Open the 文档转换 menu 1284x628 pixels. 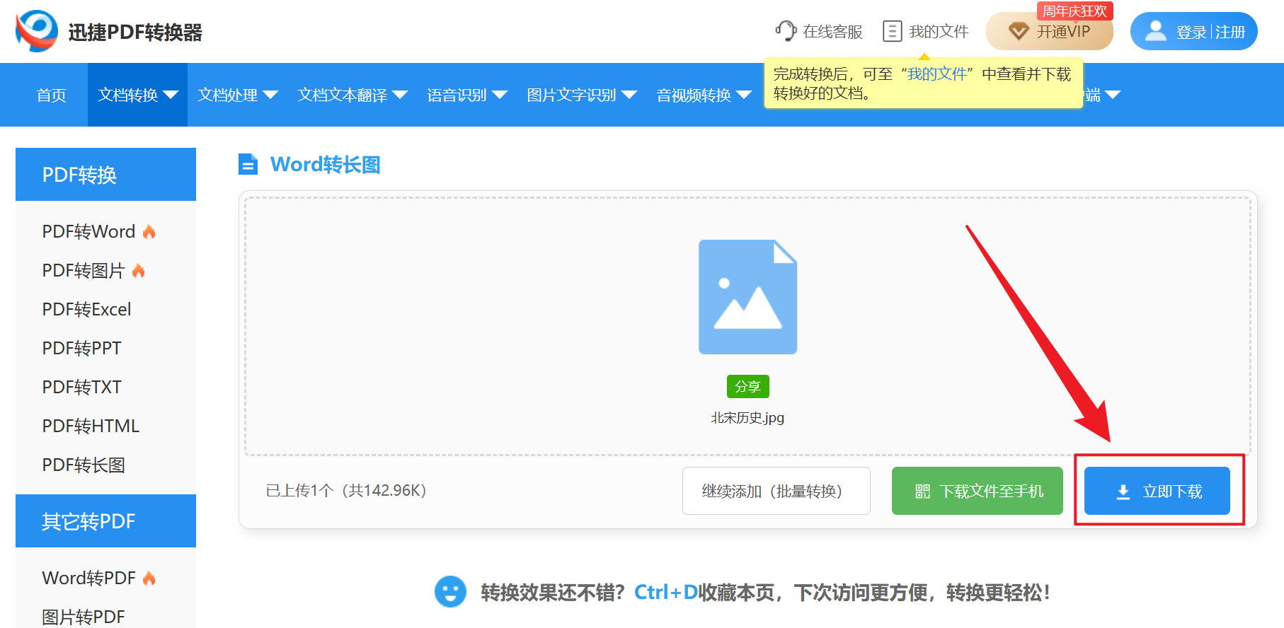(137, 95)
